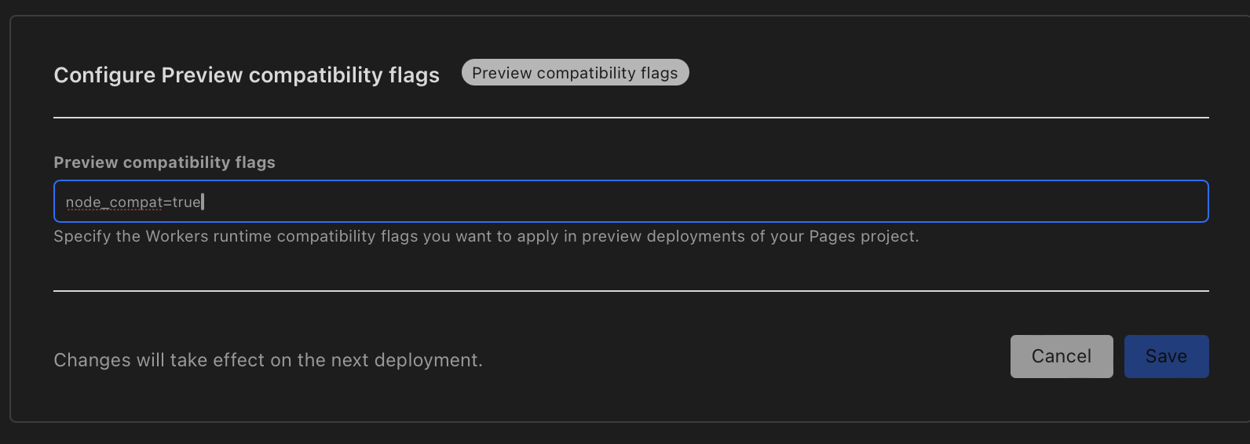Click the 'Changes will take effect' note
This screenshot has height=444, width=1250.
[268, 360]
